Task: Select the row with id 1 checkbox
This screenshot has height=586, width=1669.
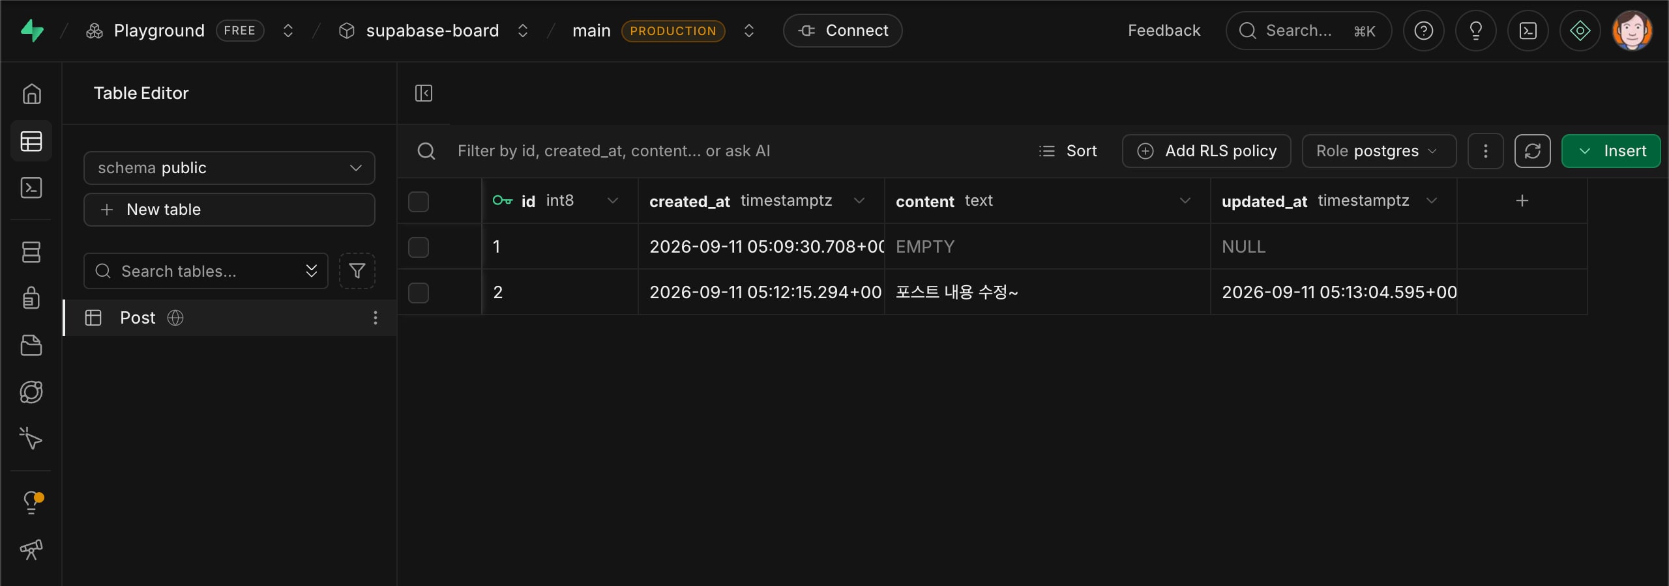Action: tap(419, 247)
